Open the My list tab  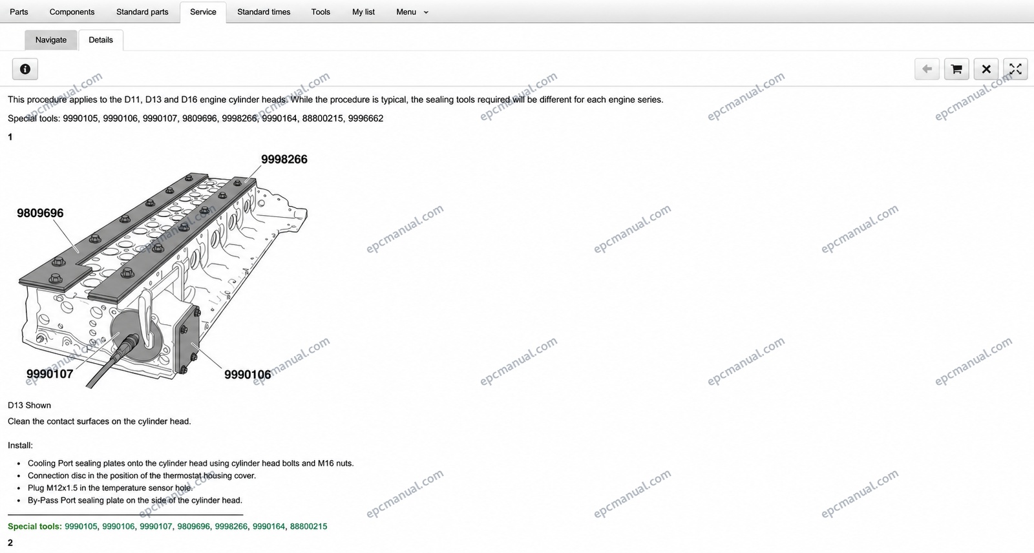coord(363,12)
